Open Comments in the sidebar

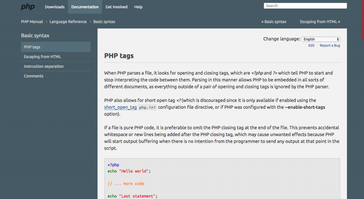point(56,76)
